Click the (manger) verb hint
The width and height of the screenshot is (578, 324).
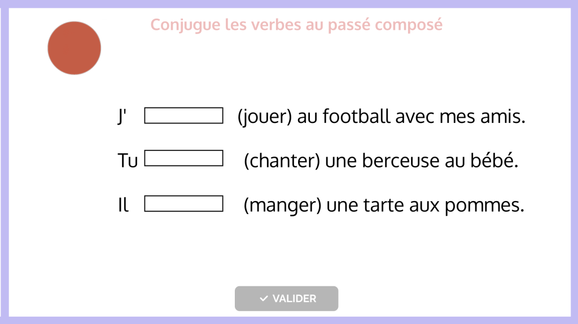tap(282, 206)
